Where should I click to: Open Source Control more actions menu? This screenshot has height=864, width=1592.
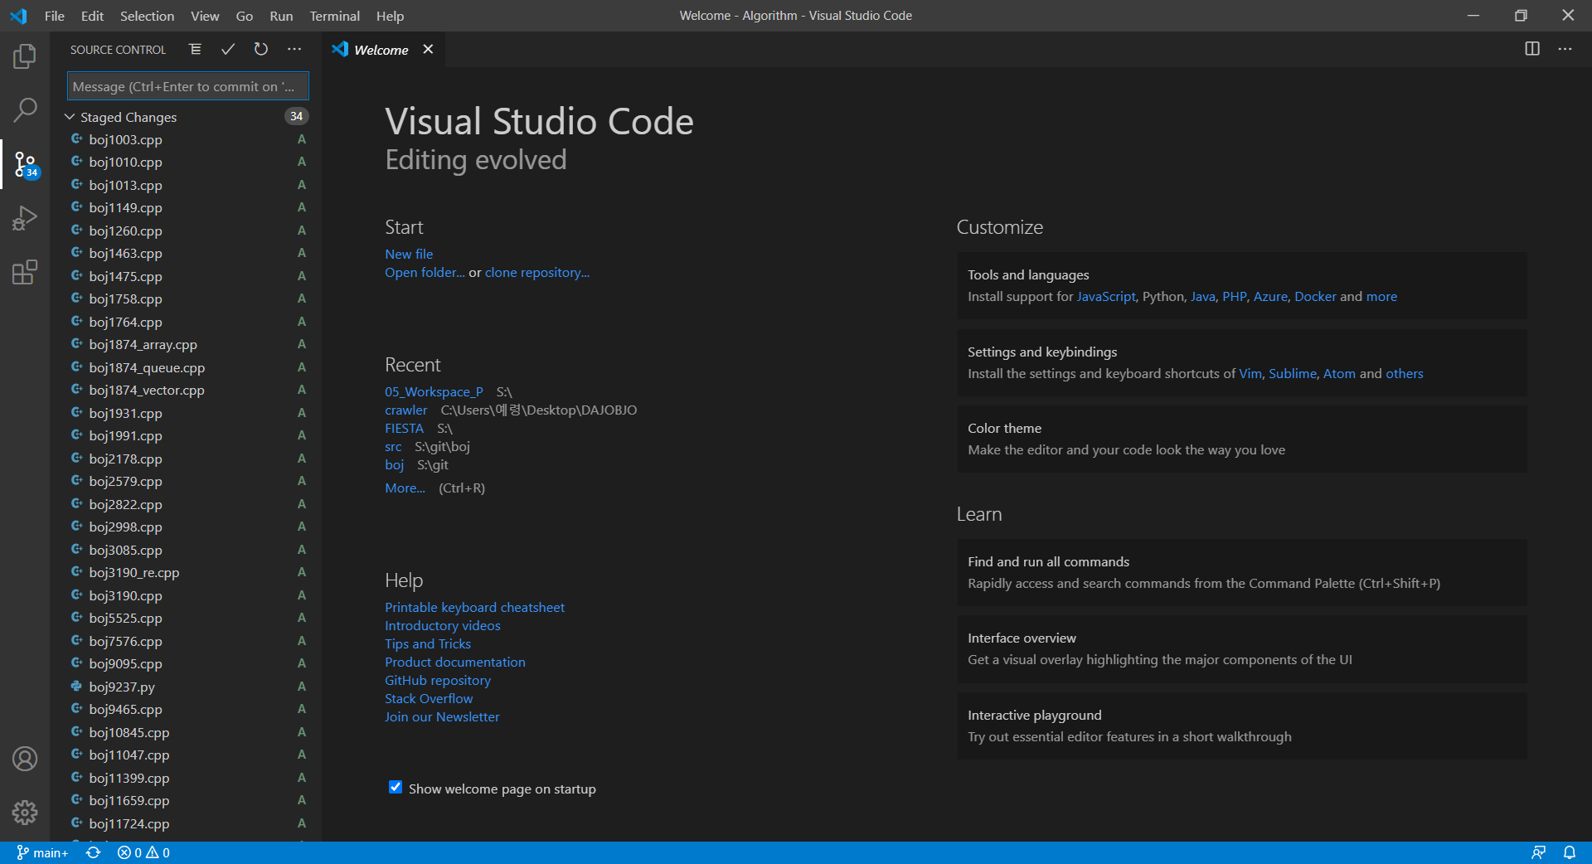click(294, 50)
